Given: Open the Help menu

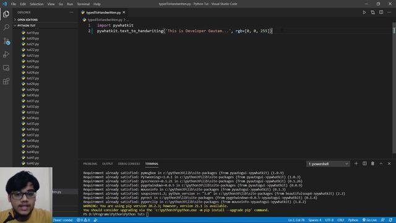Looking at the screenshot, I should click(x=97, y=4).
